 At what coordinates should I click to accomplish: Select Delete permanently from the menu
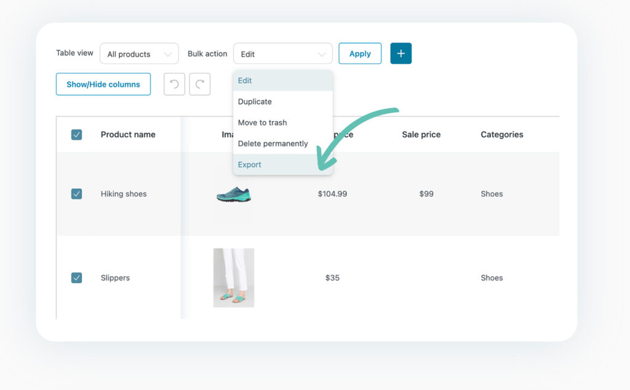(x=271, y=143)
